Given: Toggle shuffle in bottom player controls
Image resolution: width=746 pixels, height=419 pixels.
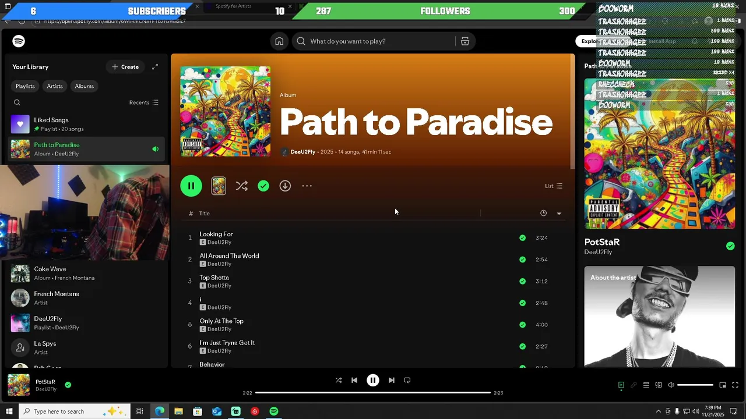Looking at the screenshot, I should point(339,380).
